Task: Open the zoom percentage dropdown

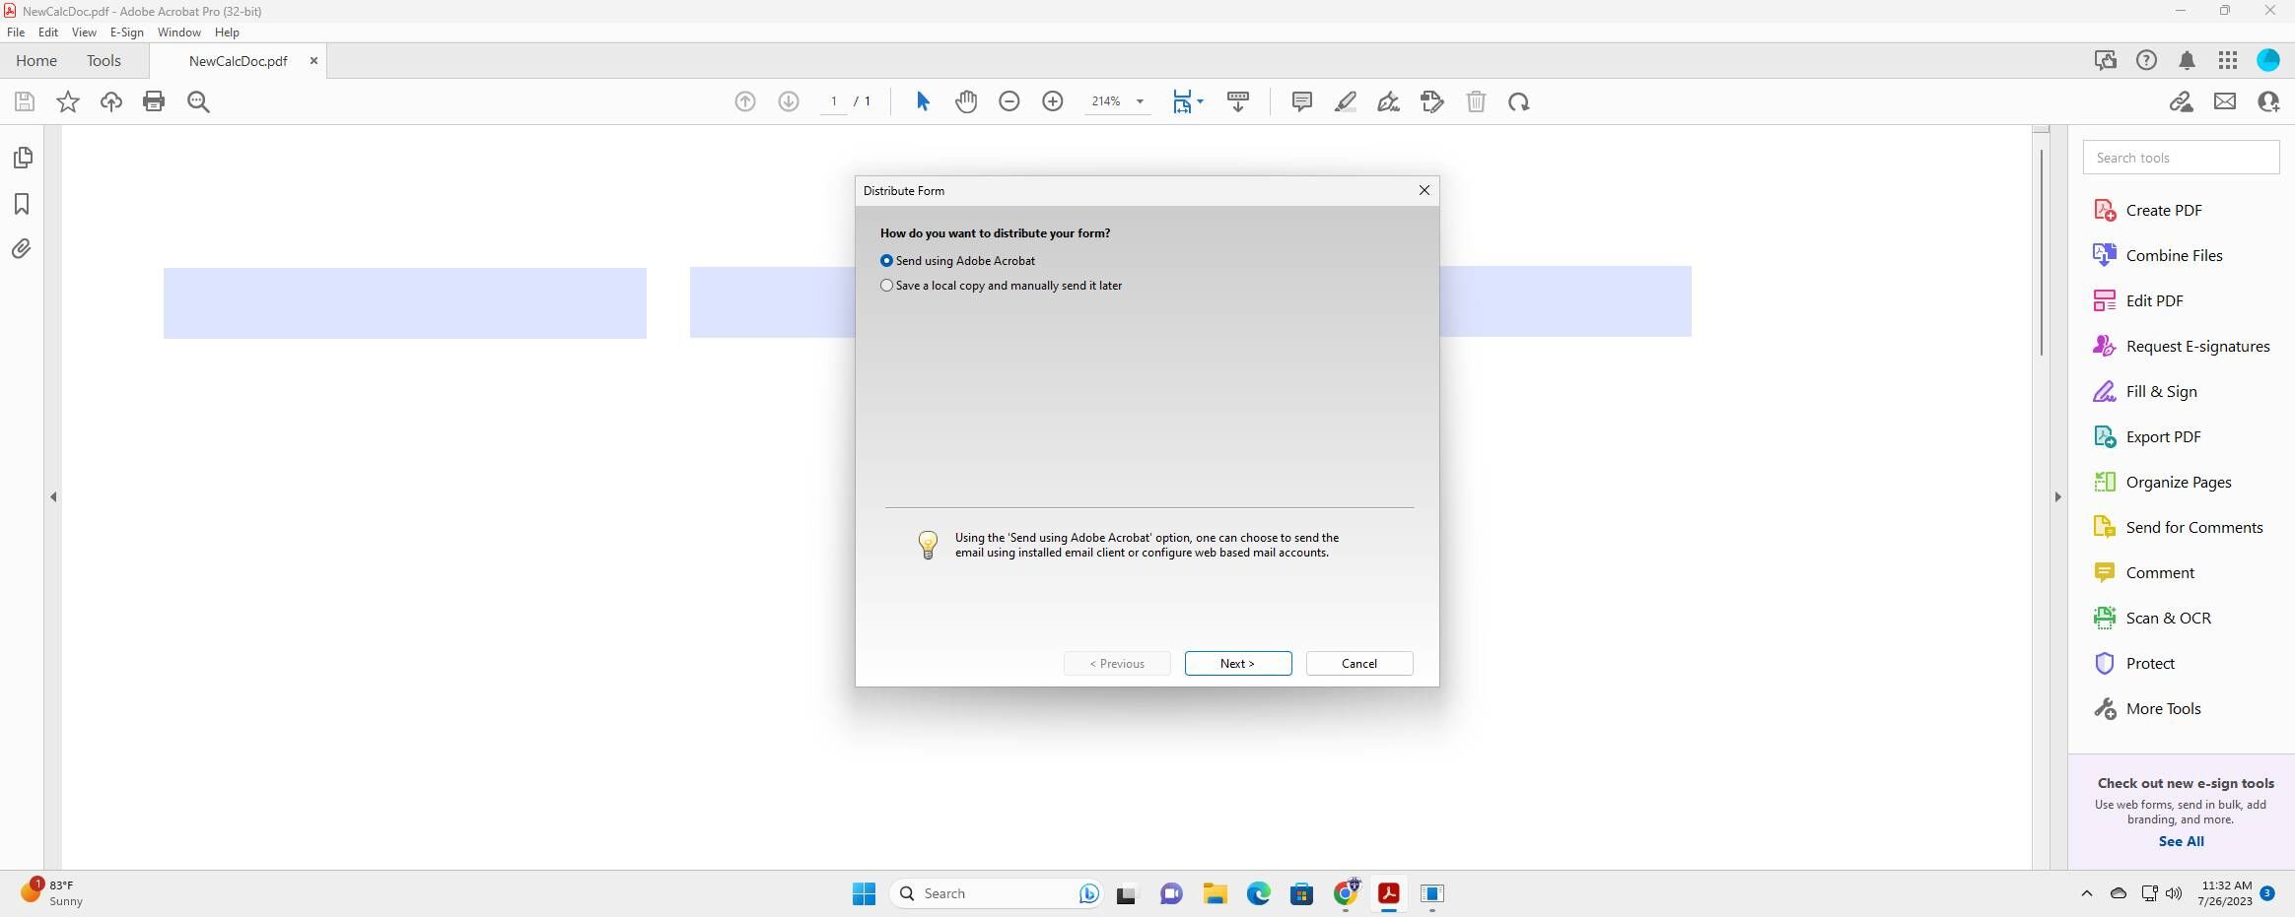Action: coord(1140,101)
